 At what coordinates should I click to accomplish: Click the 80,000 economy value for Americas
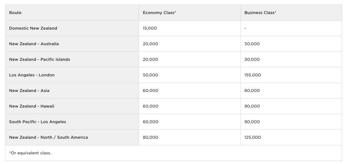click(x=150, y=137)
